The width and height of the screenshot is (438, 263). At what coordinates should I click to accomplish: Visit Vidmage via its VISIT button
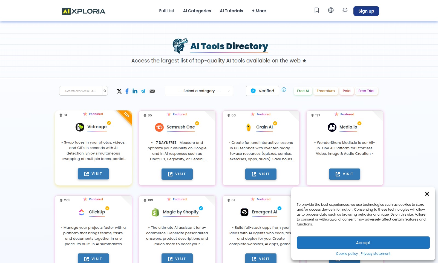point(93,174)
